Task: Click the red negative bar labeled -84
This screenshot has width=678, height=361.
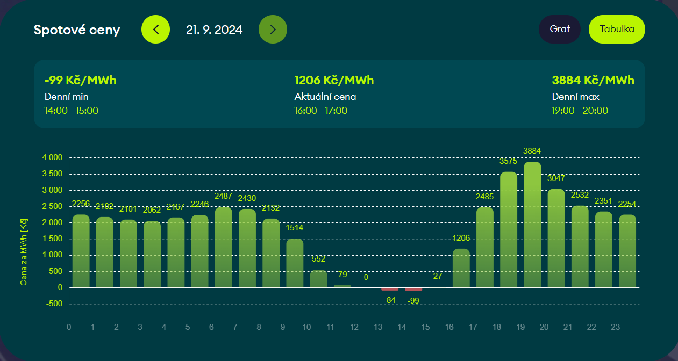Action: pyautogui.click(x=390, y=289)
